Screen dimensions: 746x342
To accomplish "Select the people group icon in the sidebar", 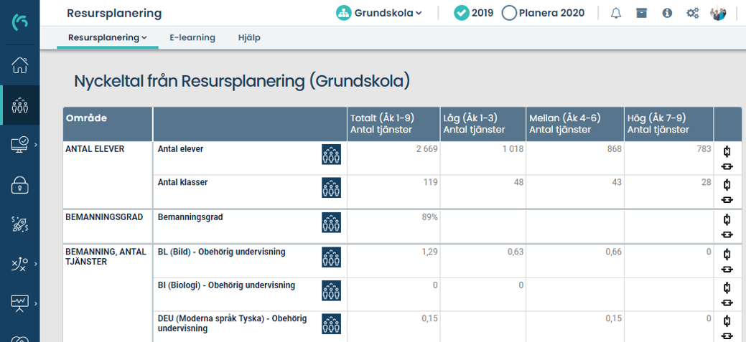I will point(19,105).
